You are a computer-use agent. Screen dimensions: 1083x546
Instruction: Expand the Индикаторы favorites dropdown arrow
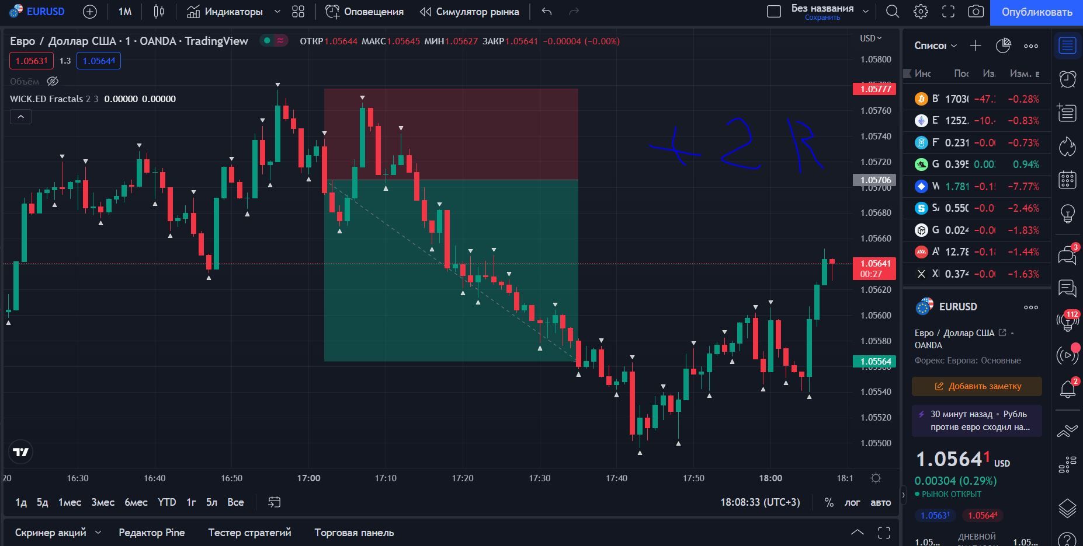[277, 12]
